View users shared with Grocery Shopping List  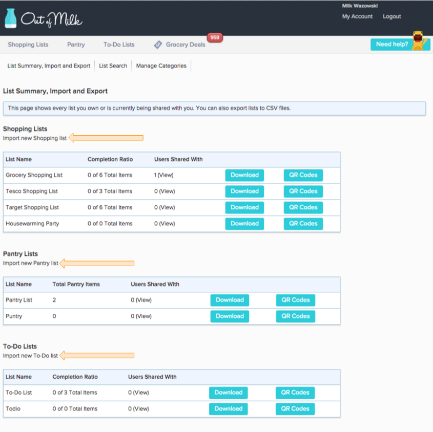click(165, 175)
